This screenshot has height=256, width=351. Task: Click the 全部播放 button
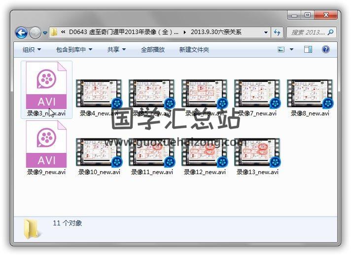(153, 49)
